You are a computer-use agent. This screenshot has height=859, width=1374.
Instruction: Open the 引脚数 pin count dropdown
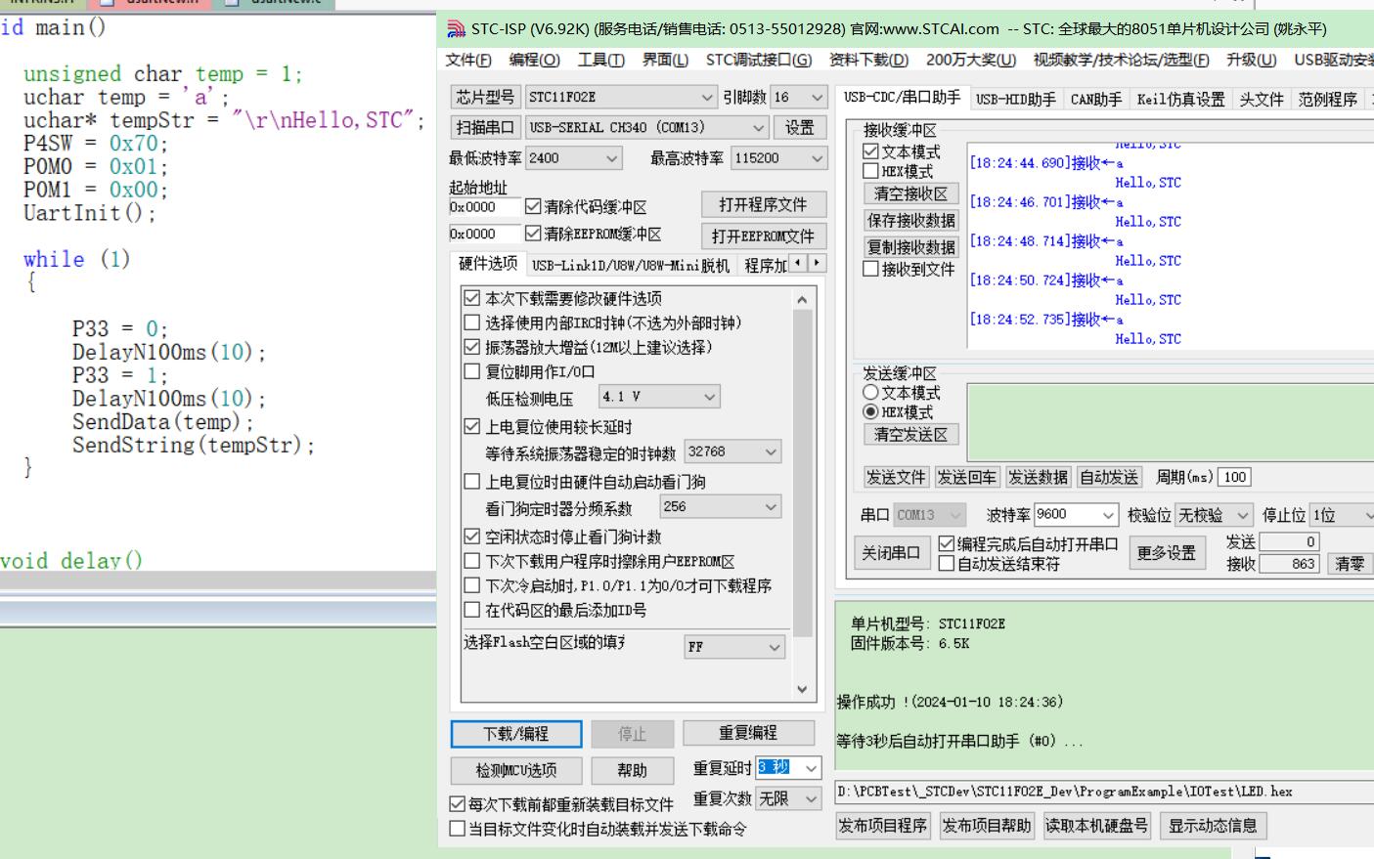[799, 97]
